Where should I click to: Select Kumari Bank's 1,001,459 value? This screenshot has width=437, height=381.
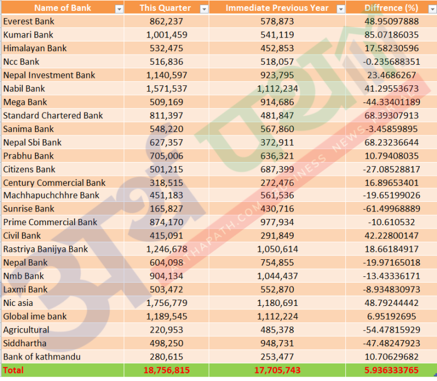[x=166, y=35]
